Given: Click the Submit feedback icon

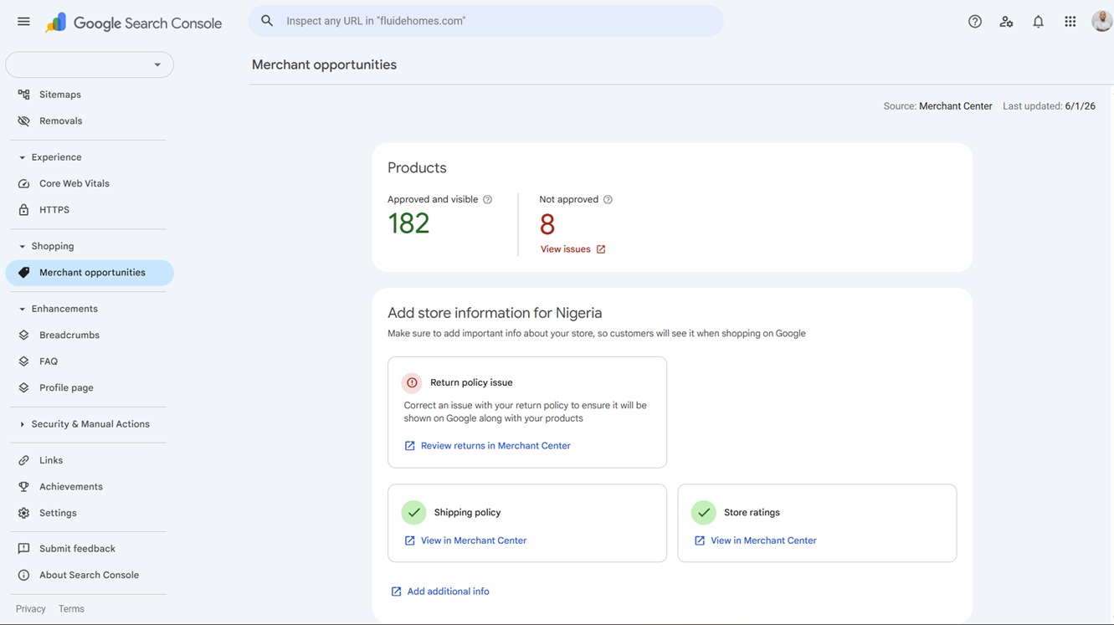Looking at the screenshot, I should (x=23, y=549).
